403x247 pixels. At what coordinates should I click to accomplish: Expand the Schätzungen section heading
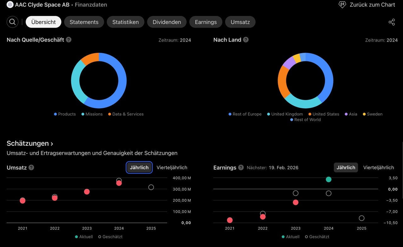[x=30, y=143]
